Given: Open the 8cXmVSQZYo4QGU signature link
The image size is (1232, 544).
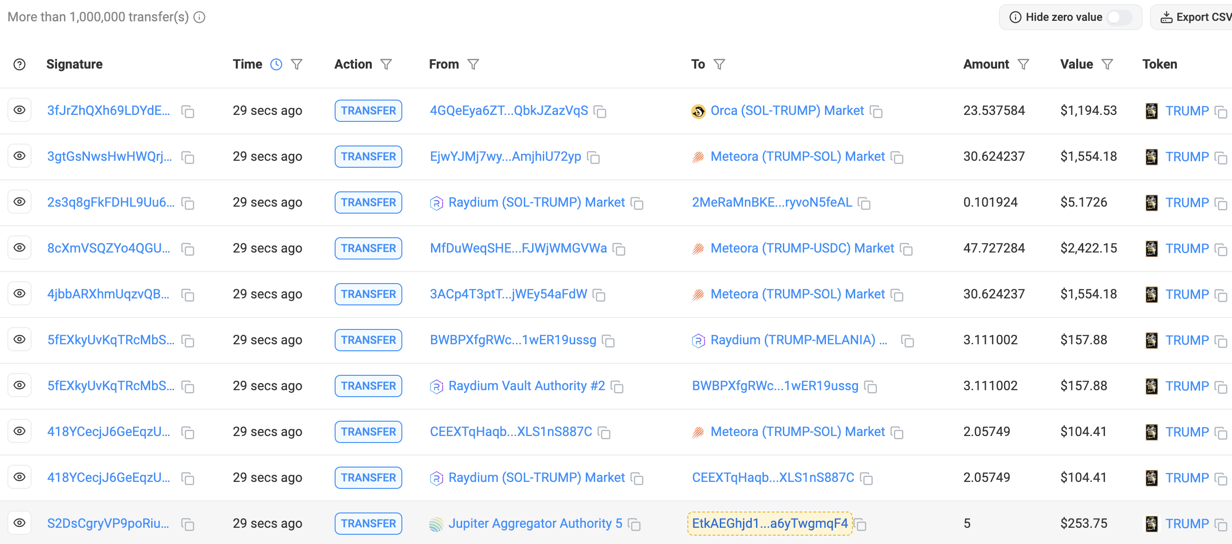Looking at the screenshot, I should tap(108, 248).
